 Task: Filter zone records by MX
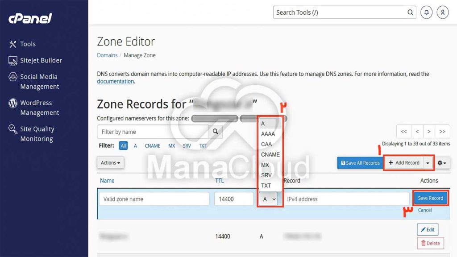pyautogui.click(x=171, y=146)
